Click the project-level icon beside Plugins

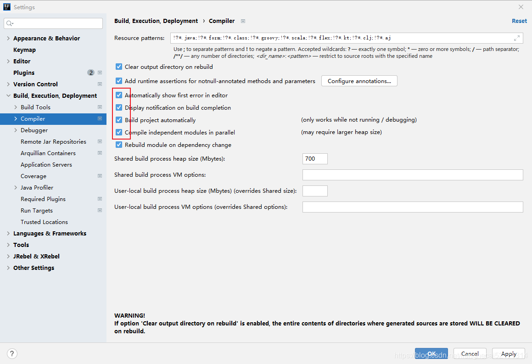point(100,73)
